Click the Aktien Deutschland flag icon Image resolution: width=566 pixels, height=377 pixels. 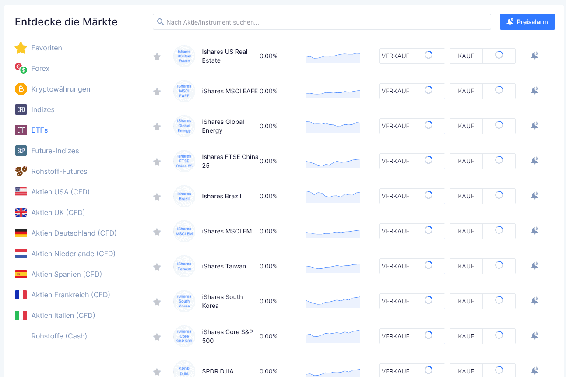point(21,233)
